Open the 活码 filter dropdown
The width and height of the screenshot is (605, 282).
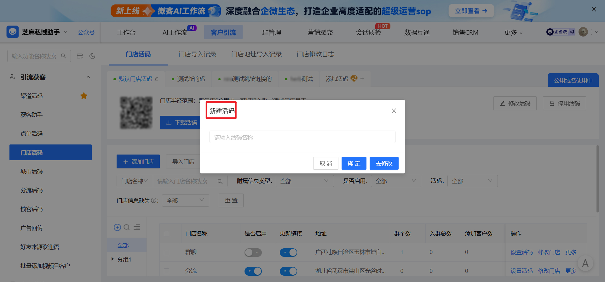[x=472, y=181]
